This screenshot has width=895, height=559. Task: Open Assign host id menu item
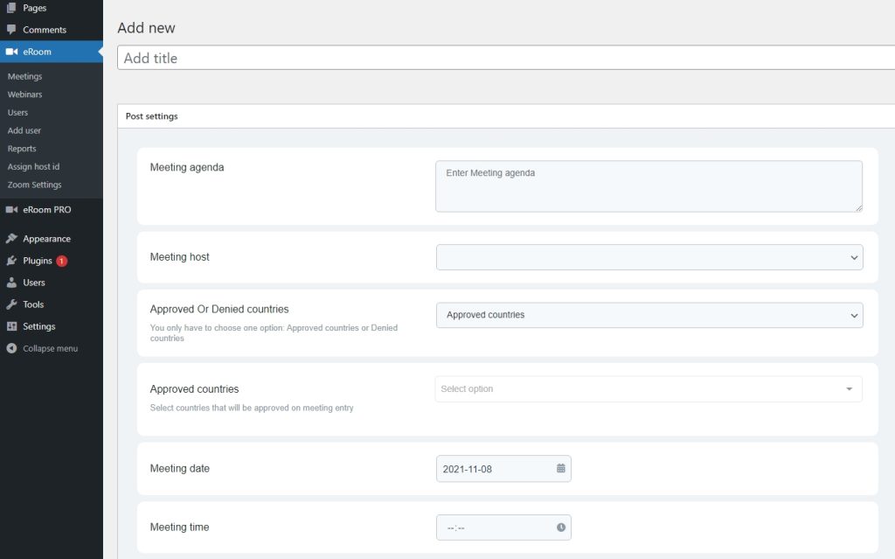33,166
